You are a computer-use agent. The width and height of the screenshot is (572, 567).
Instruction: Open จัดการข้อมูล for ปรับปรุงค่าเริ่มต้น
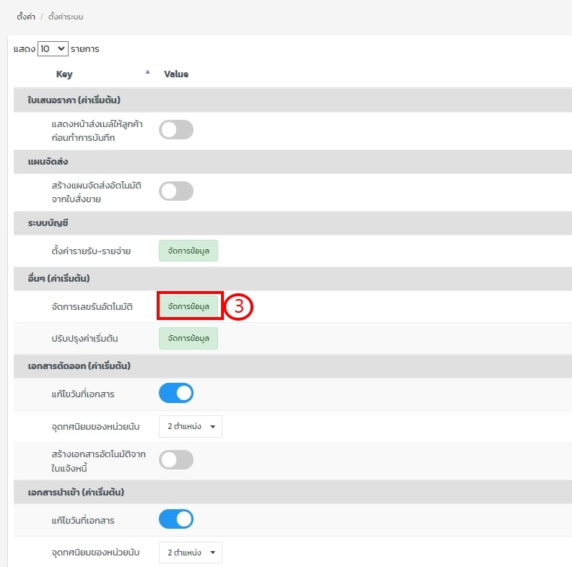click(188, 338)
